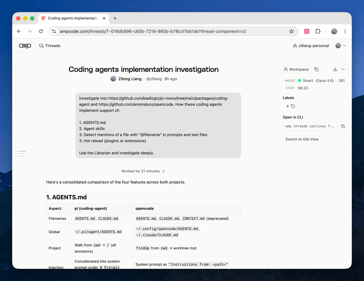Image resolution: width=364 pixels, height=281 pixels.
Task: Close the Coding agents implementation tab
Action: 104,18
